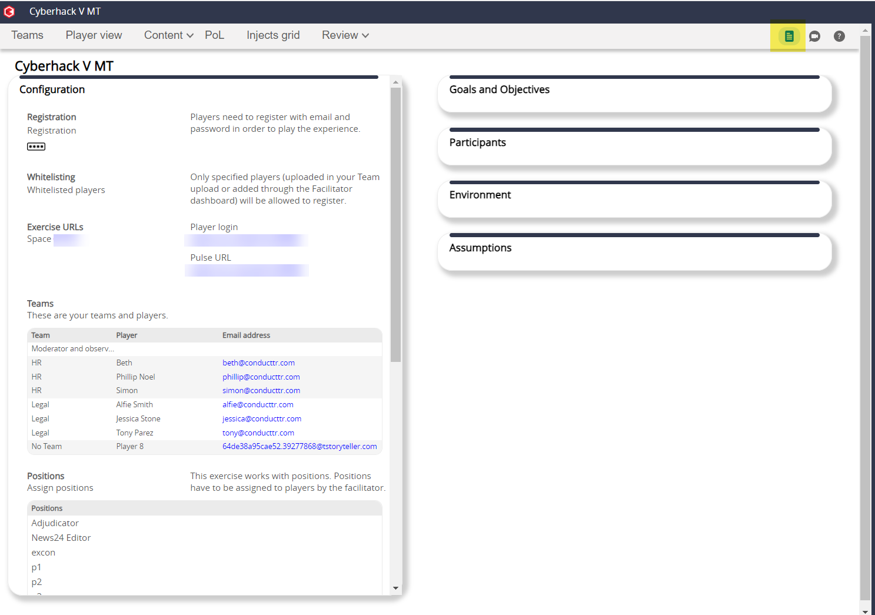The height and width of the screenshot is (615, 875).
Task: Switch to Player view
Action: click(x=94, y=35)
